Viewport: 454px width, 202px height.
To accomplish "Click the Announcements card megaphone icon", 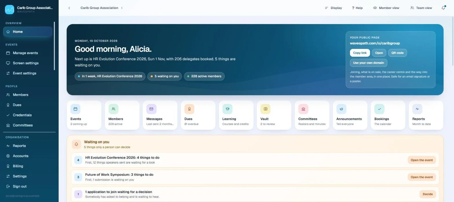I will pos(341,109).
